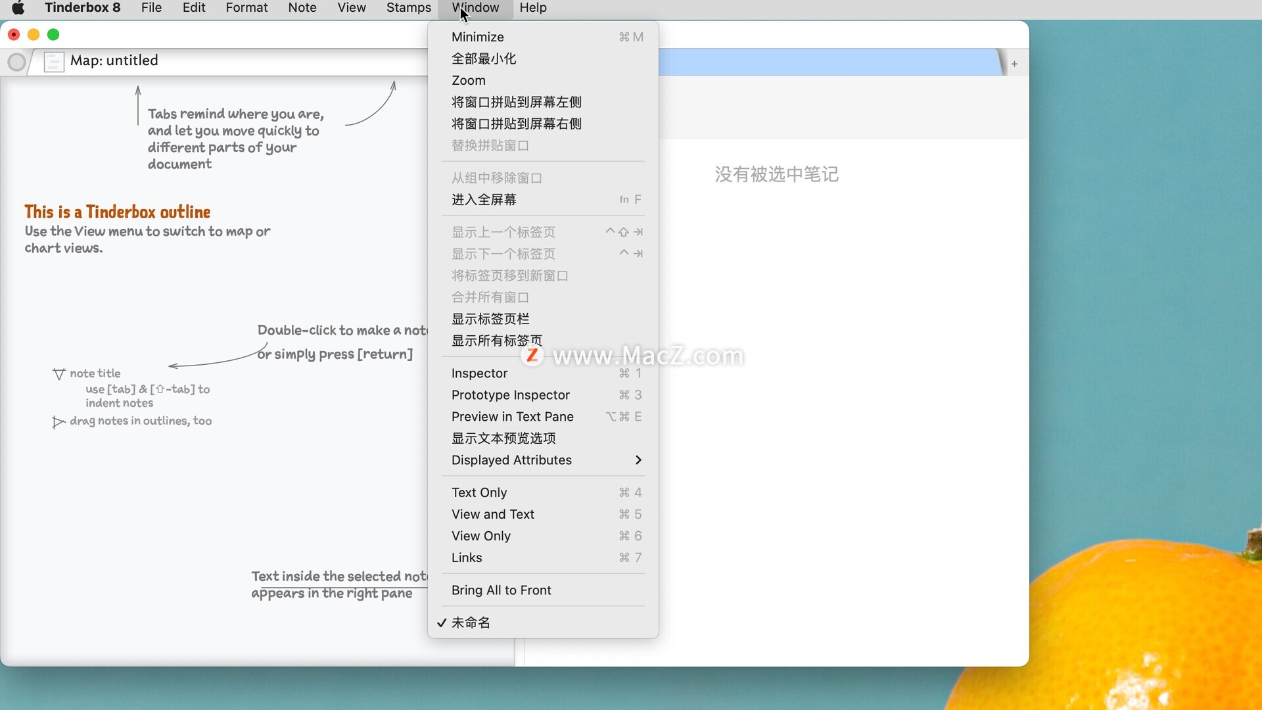Choose Links from Window menu
Screen dimensions: 1262x710
[543, 557]
